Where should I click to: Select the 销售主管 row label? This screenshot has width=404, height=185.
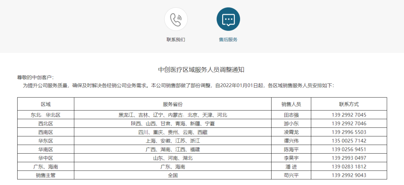pos(46,175)
